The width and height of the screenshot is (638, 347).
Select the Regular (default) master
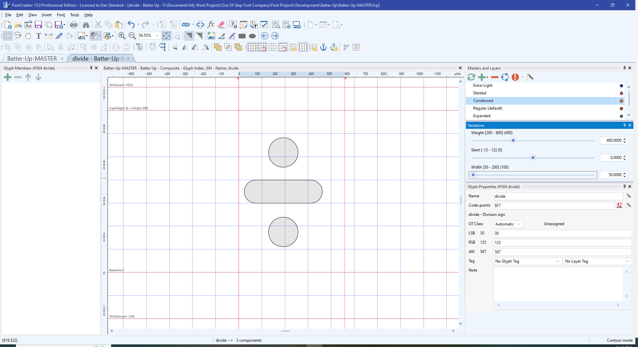(x=487, y=108)
